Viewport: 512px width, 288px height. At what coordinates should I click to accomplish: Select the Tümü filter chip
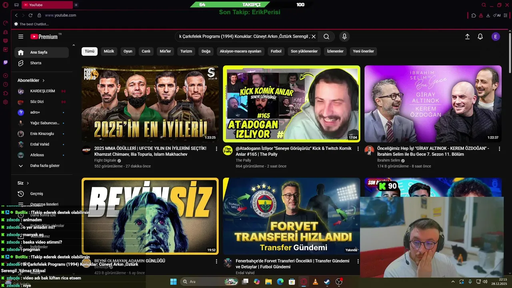[x=90, y=51]
